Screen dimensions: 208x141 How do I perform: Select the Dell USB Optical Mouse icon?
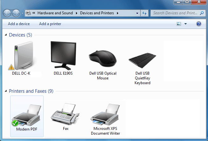coord(103,58)
